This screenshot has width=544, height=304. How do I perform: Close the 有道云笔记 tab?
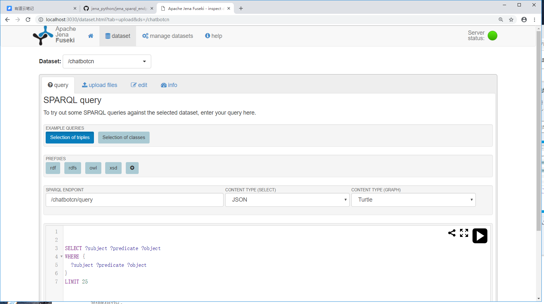click(x=75, y=8)
